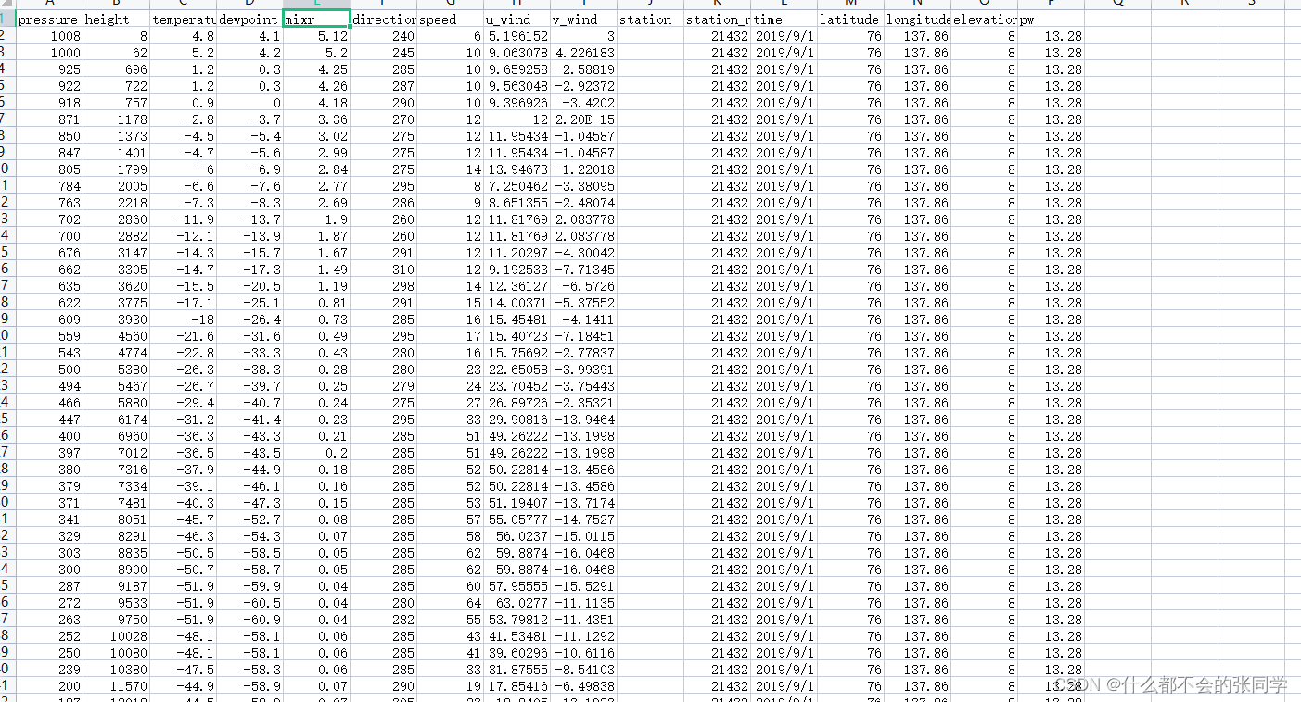Viewport: 1301px width, 702px height.
Task: Select longitude cell in pressure 400 row
Action: pyautogui.click(x=917, y=436)
